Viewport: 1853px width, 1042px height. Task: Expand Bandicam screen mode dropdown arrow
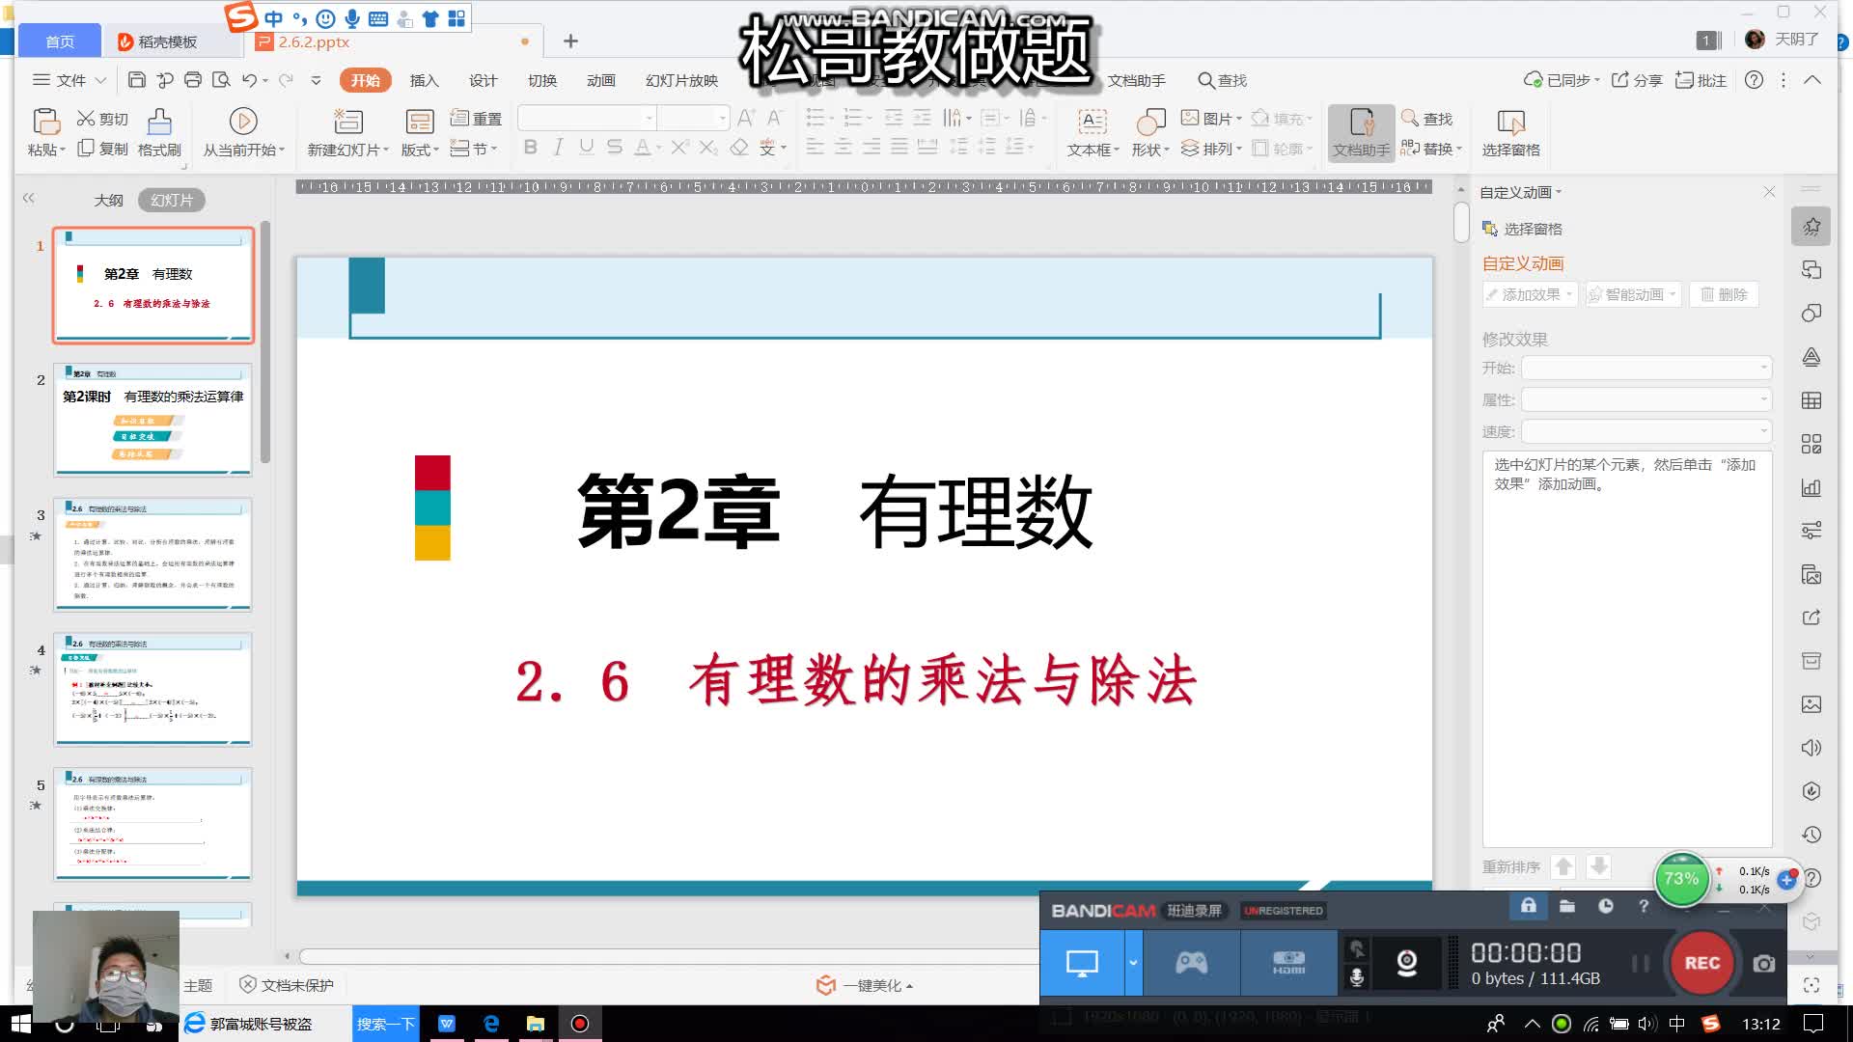pyautogui.click(x=1133, y=963)
